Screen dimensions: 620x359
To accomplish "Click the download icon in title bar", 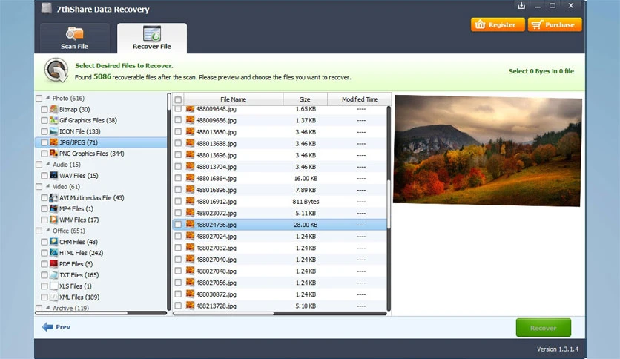I will click(521, 6).
